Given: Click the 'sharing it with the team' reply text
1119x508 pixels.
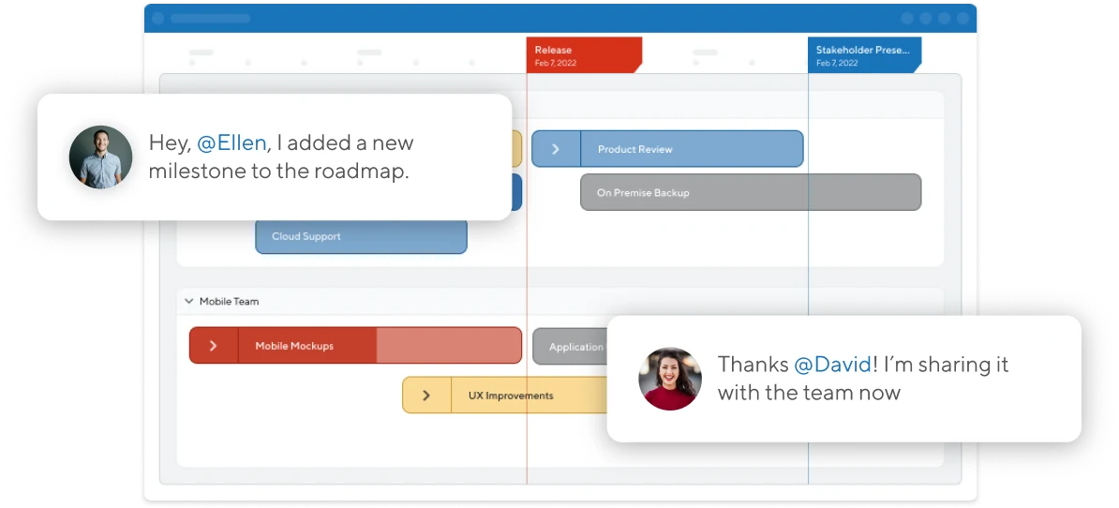Looking at the screenshot, I should (863, 379).
